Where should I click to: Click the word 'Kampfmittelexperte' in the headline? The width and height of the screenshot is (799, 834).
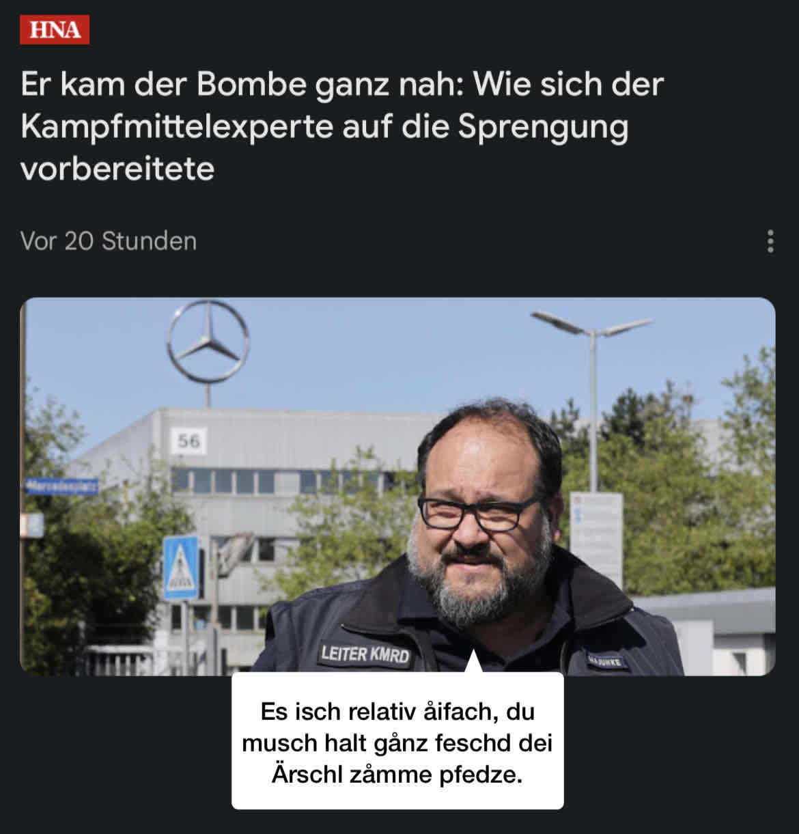(x=176, y=126)
